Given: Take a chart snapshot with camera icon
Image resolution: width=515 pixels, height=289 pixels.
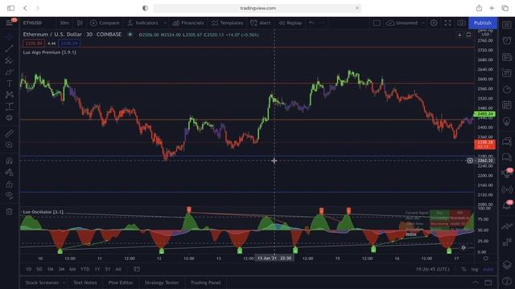Looking at the screenshot, I should click(x=461, y=23).
